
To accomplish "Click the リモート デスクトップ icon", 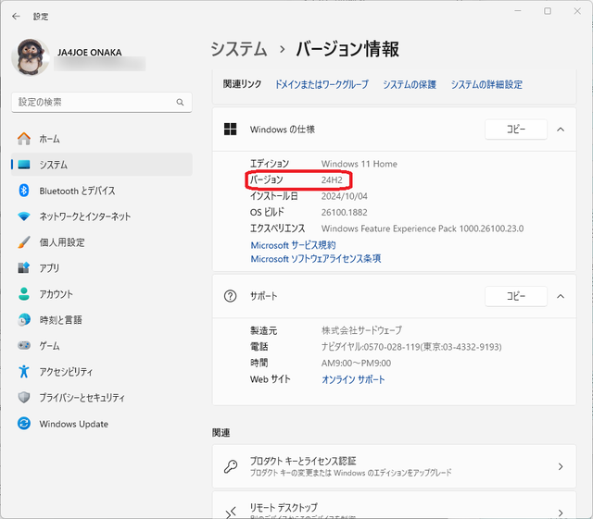I will tap(231, 513).
